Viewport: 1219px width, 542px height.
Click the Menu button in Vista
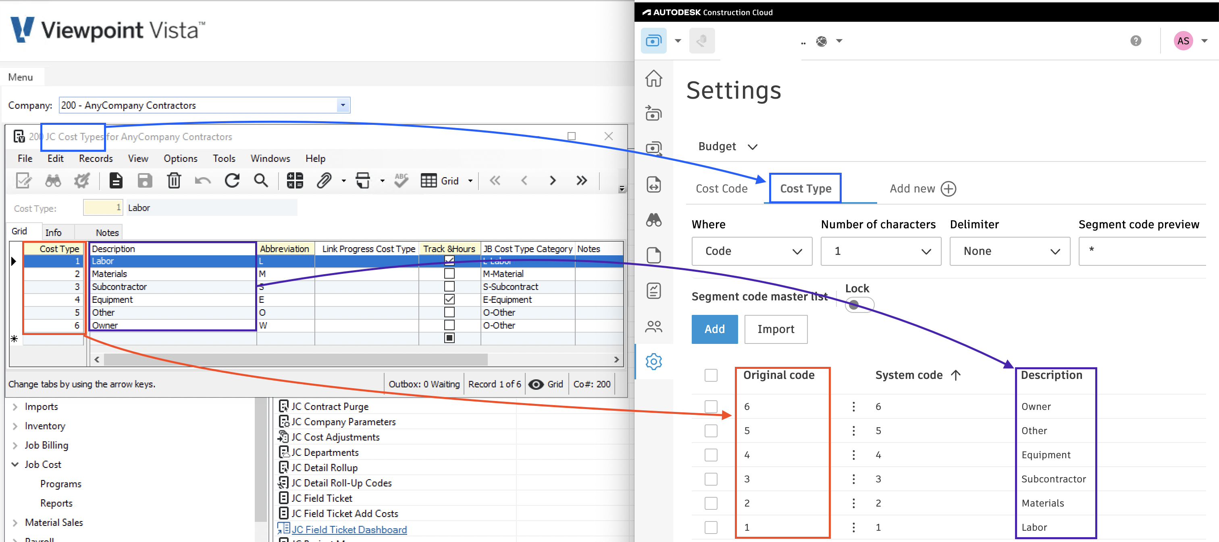tap(21, 77)
